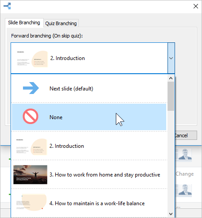The image size is (202, 218).
Task: Click the dropdown list scrollbar thumb
Action: point(171,96)
